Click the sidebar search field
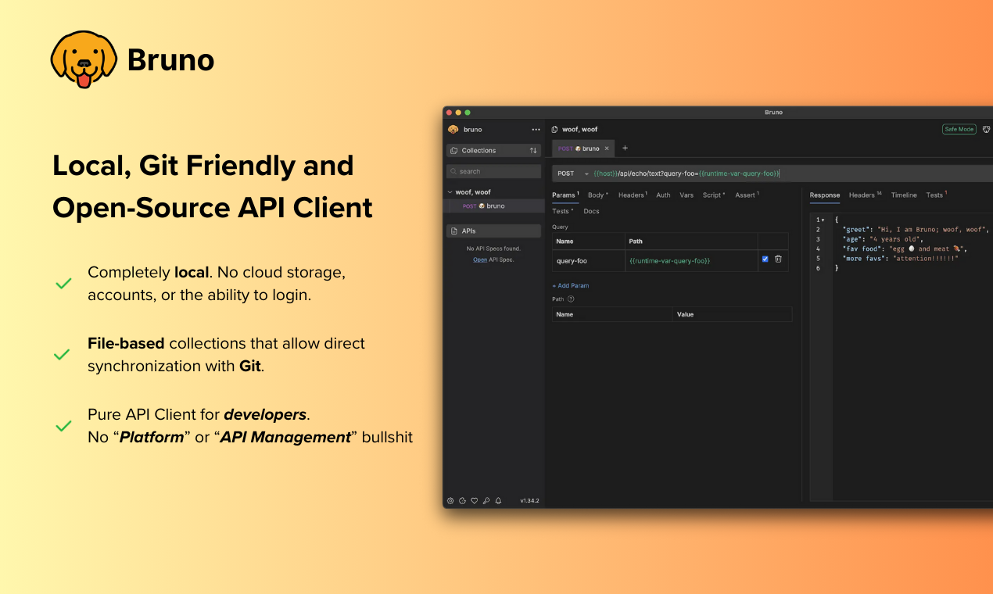The height and width of the screenshot is (594, 993). pos(493,171)
